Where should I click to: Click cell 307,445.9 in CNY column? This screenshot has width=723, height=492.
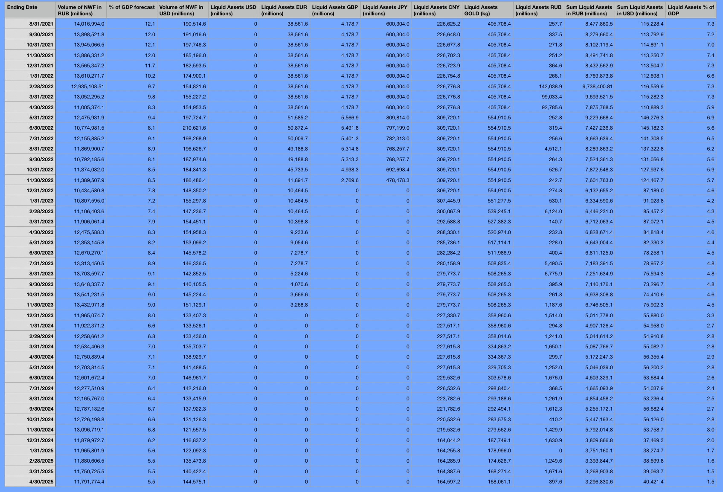[x=437, y=201]
